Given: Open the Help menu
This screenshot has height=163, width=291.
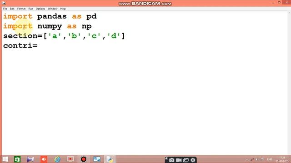Looking at the screenshot, I should [x=63, y=9].
